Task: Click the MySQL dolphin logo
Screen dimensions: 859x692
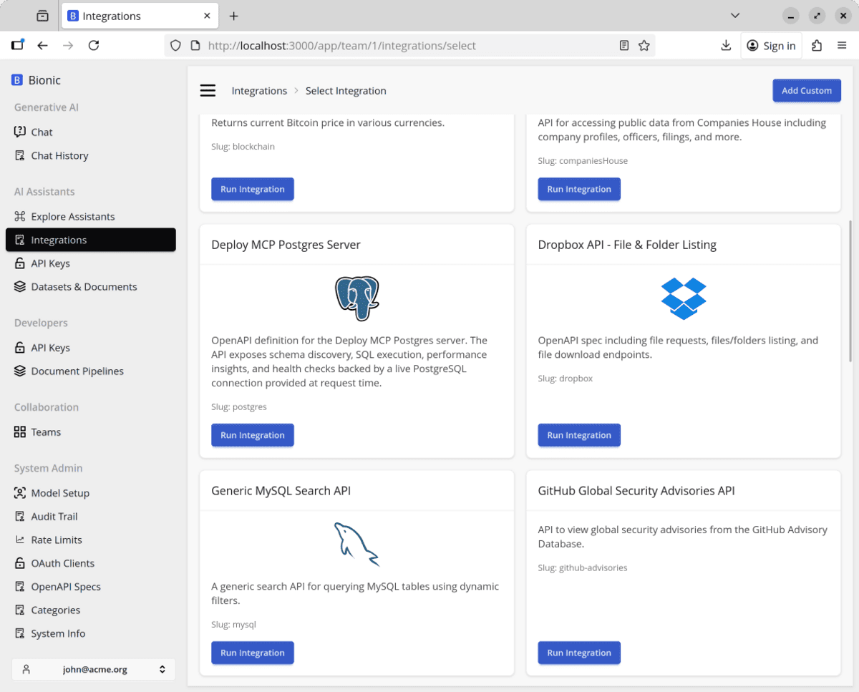Action: click(x=356, y=545)
